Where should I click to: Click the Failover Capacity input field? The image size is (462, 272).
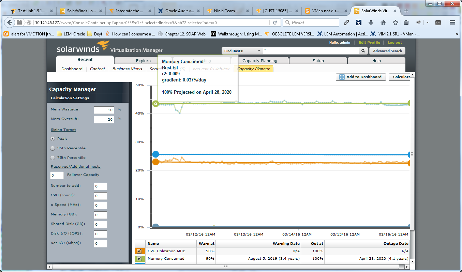click(57, 176)
